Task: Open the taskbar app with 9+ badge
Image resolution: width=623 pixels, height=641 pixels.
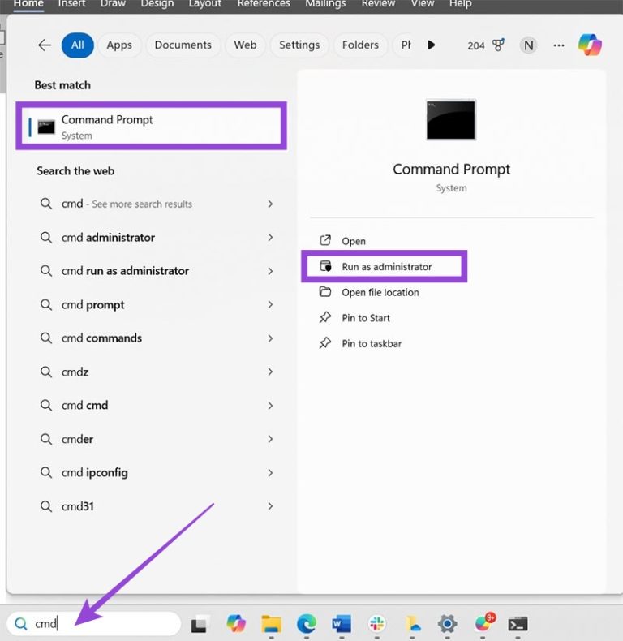Action: pyautogui.click(x=484, y=622)
